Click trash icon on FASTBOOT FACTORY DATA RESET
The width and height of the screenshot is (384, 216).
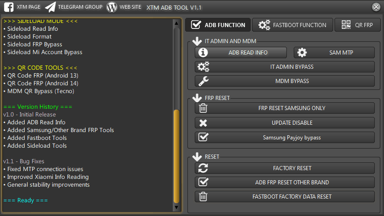(203, 197)
